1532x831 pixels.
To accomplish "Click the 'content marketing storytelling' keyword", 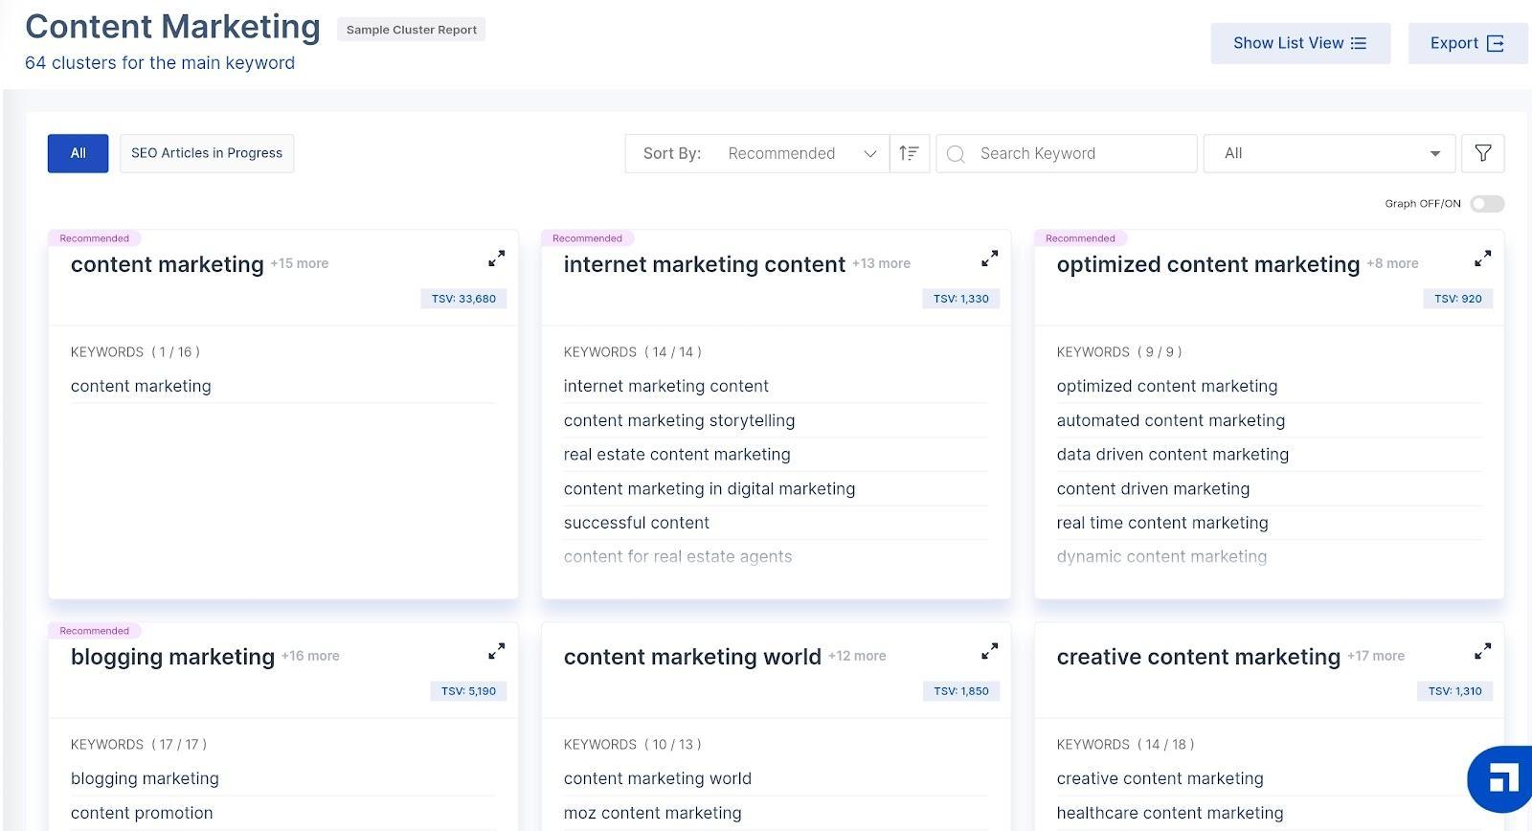I will point(679,420).
